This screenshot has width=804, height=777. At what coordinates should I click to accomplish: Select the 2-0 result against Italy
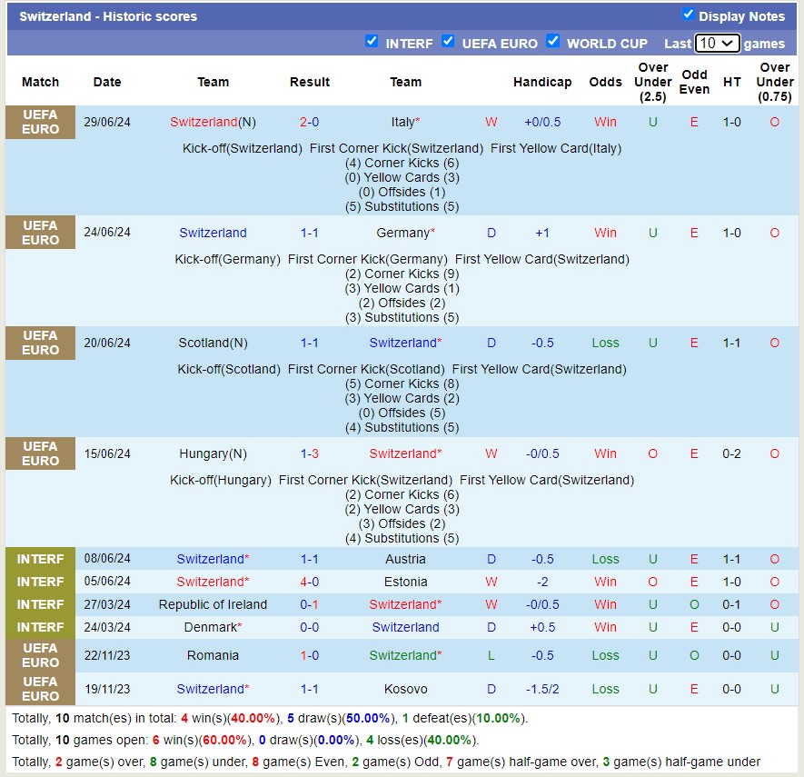pyautogui.click(x=309, y=122)
